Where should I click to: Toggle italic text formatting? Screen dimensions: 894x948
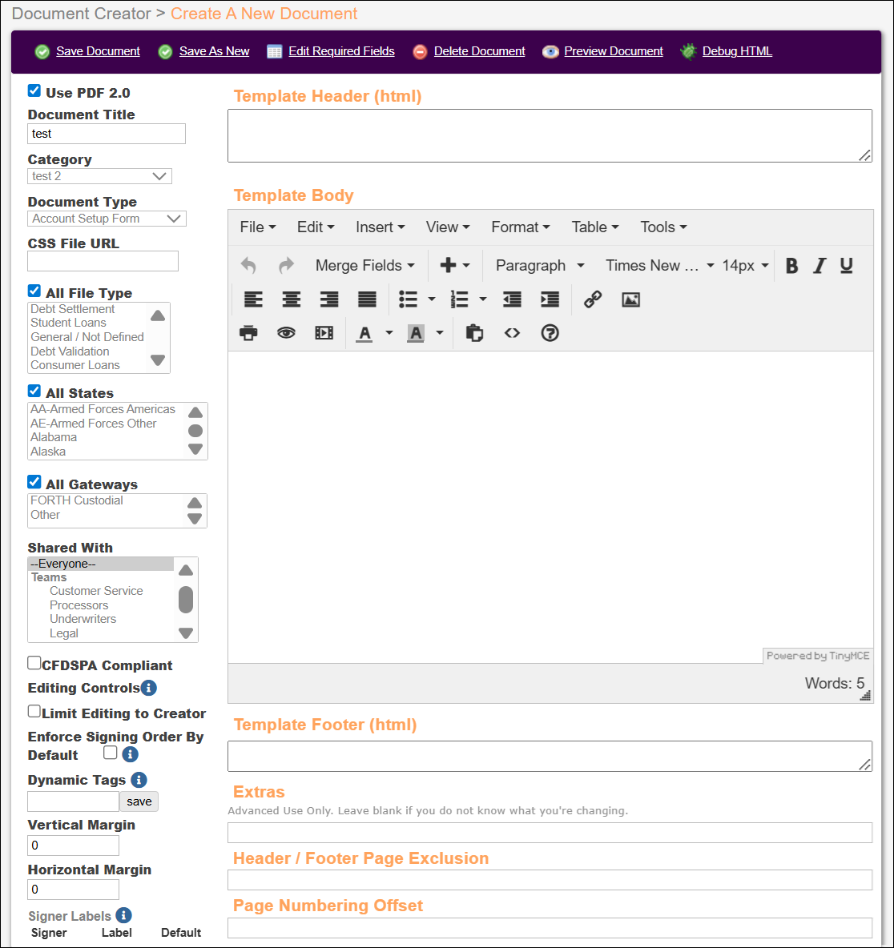[x=819, y=266]
